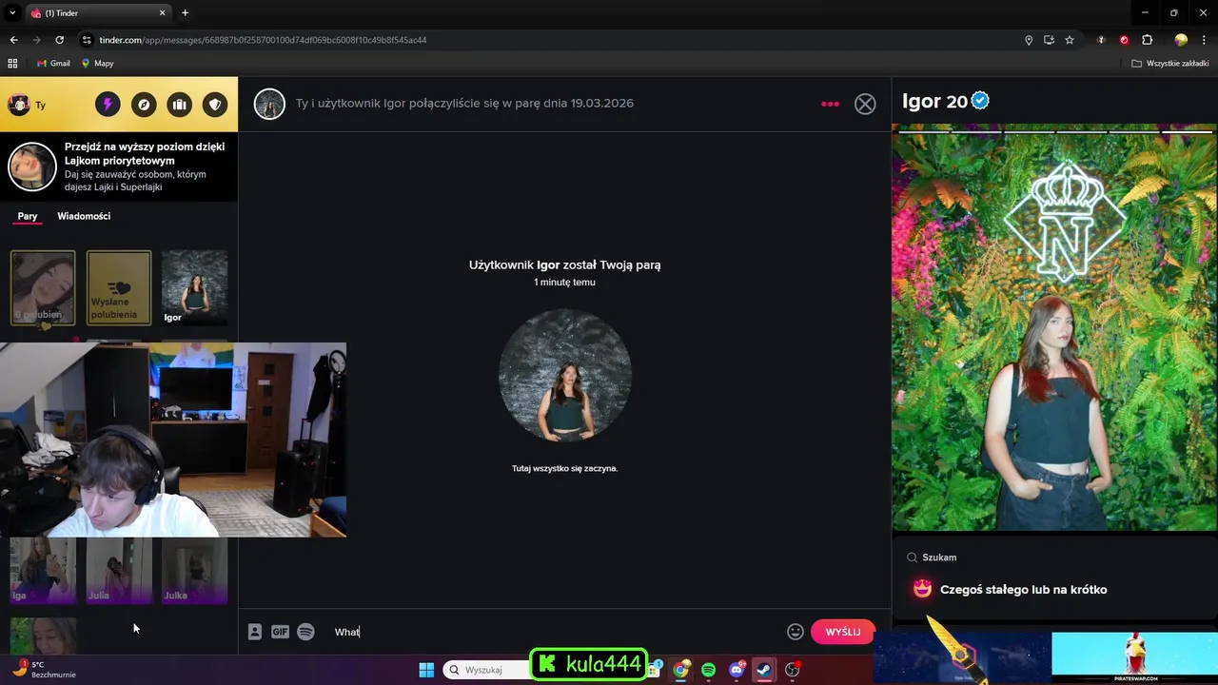Close the Tinder browser tab
This screenshot has width=1218, height=685.
pos(162,13)
